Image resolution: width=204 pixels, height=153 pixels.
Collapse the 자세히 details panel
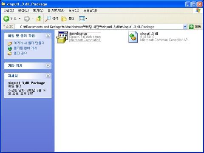pos(48,76)
